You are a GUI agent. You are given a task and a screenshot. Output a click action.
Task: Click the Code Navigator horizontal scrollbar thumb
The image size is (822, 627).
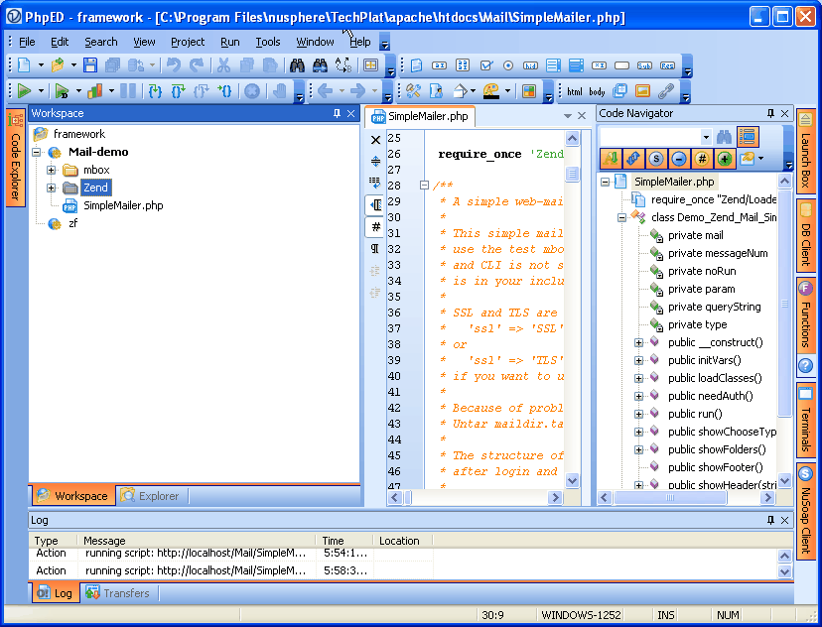(x=670, y=497)
